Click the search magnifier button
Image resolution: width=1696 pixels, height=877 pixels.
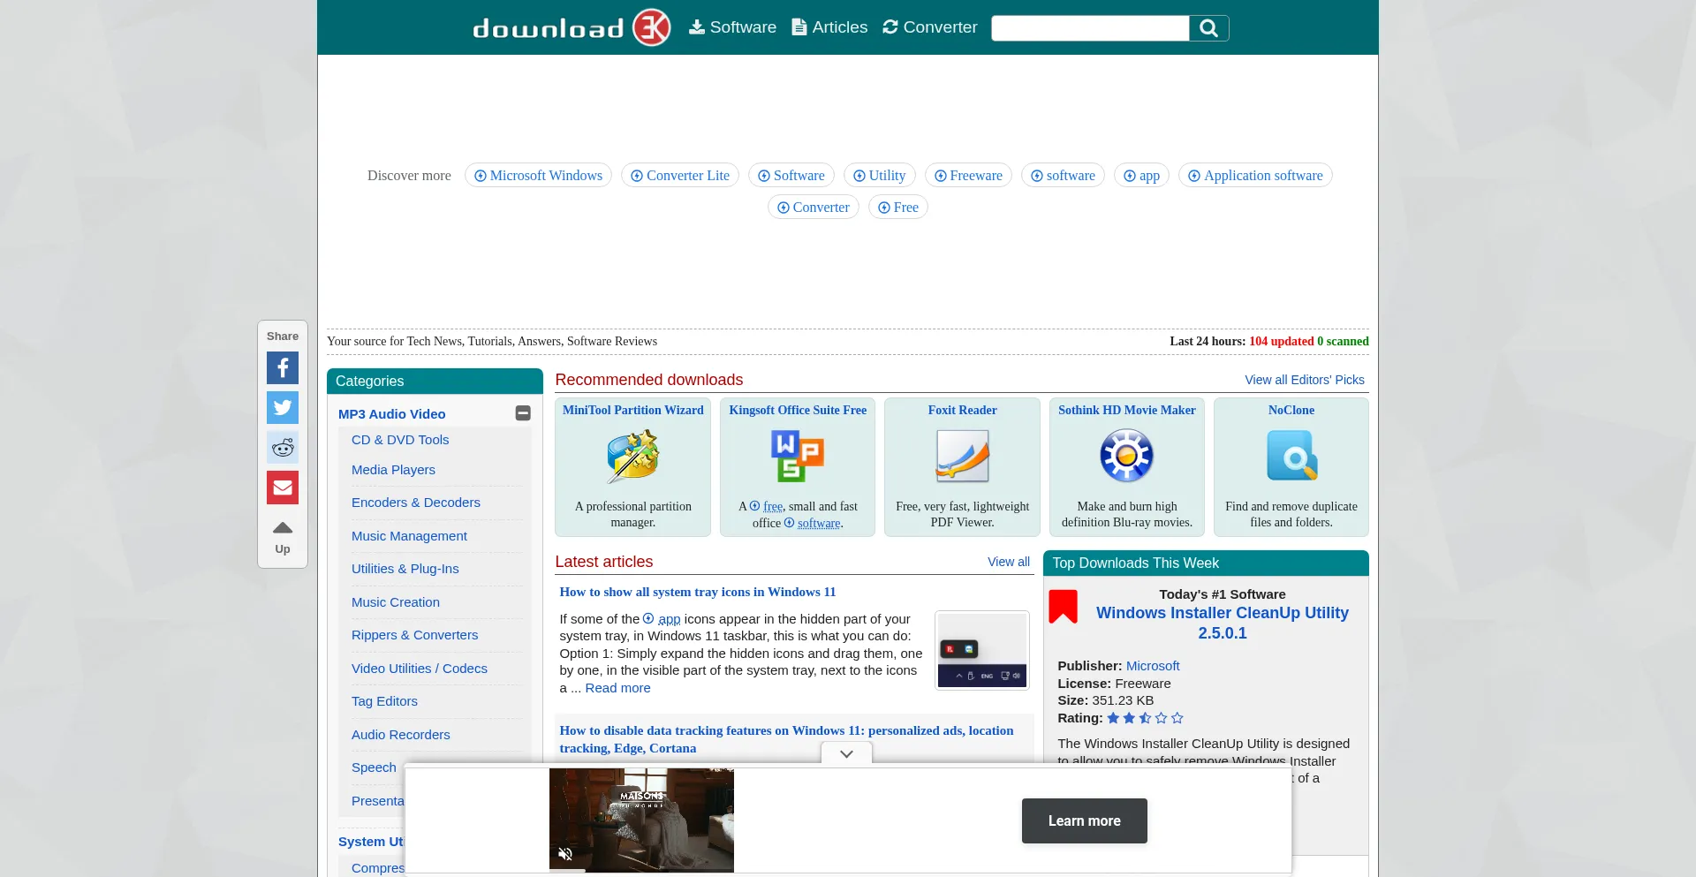(1208, 28)
